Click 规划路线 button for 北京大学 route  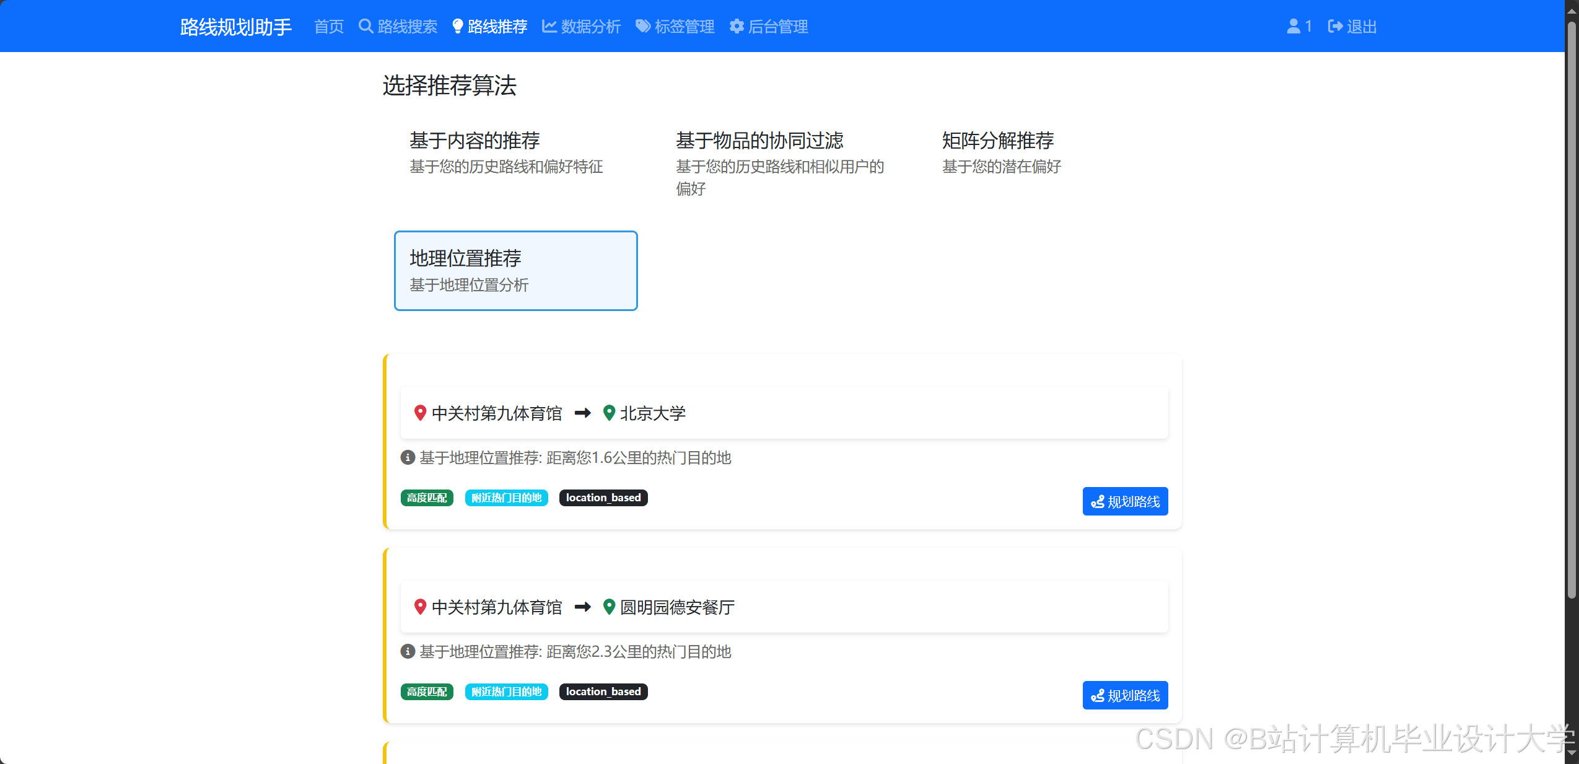pyautogui.click(x=1125, y=501)
